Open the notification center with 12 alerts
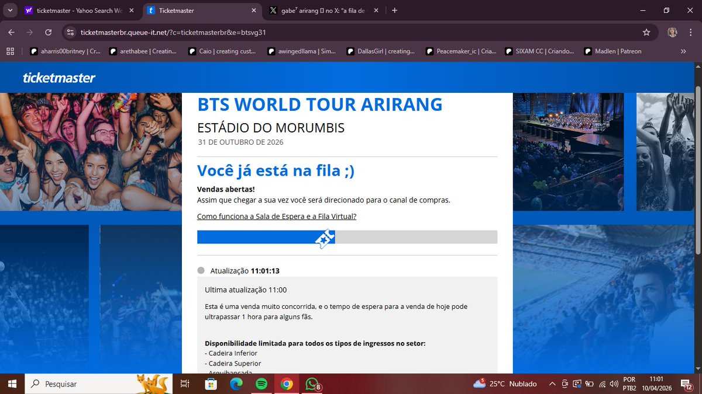 (x=688, y=383)
